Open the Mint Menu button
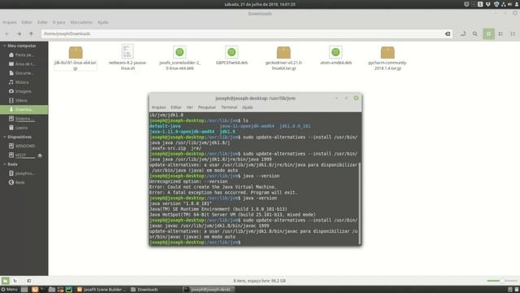 9,290
